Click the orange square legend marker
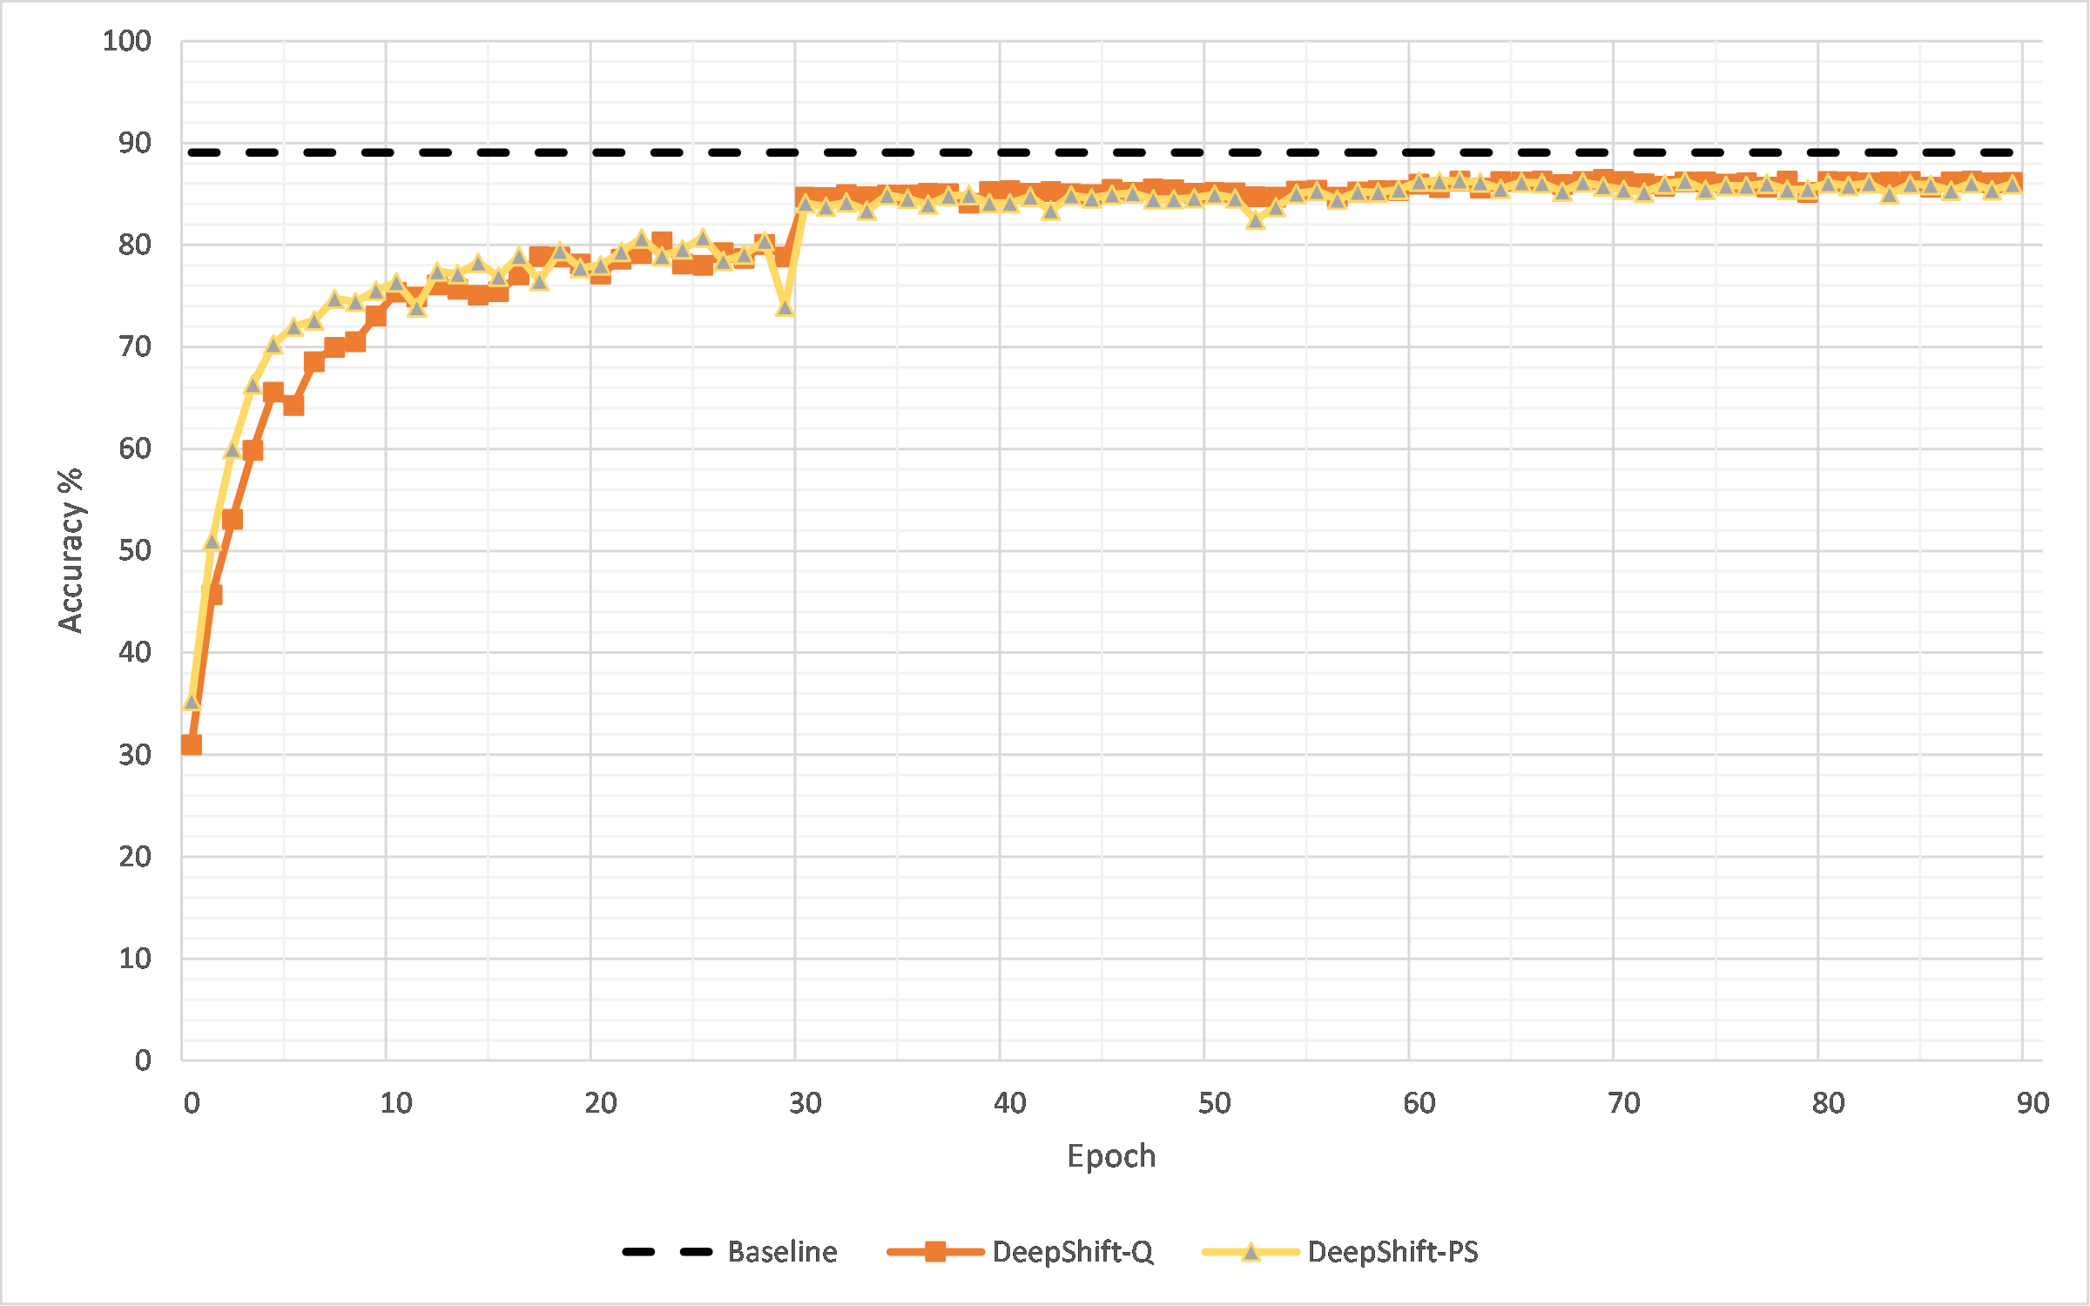 935,1252
